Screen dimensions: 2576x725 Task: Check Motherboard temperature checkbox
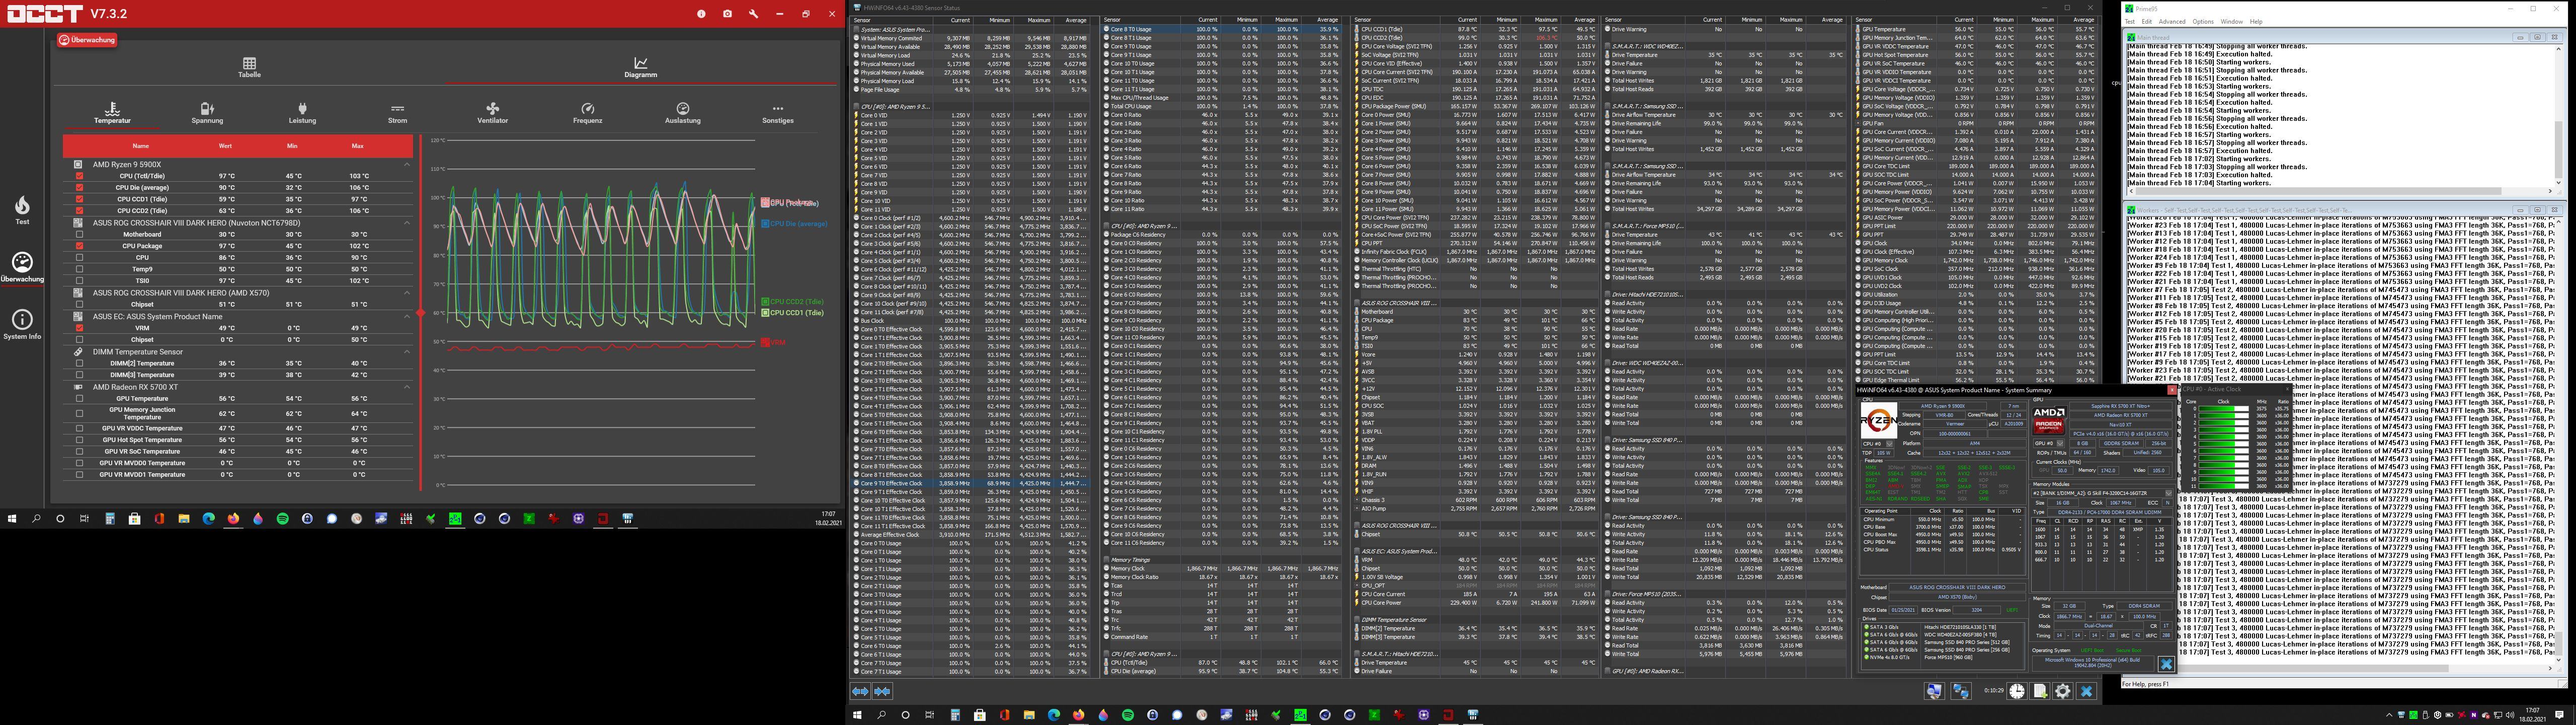(x=79, y=234)
